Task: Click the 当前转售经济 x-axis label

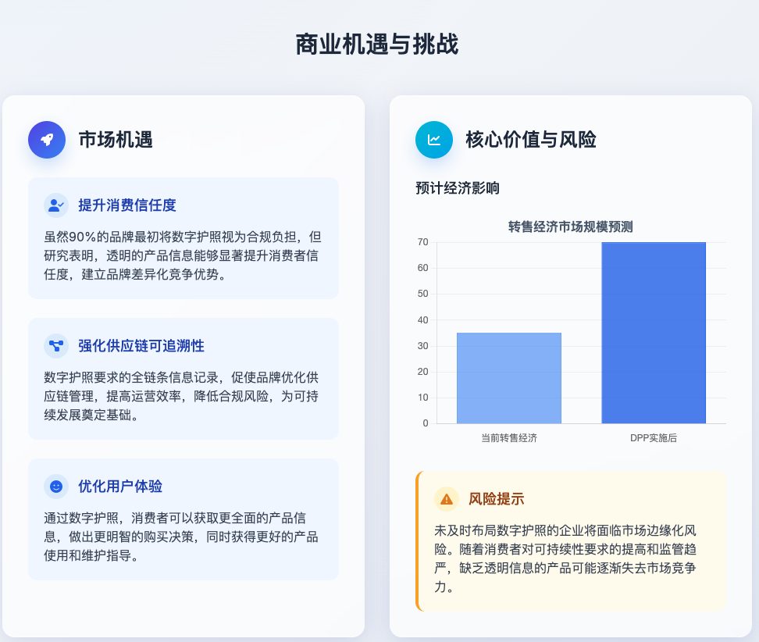Action: [509, 438]
